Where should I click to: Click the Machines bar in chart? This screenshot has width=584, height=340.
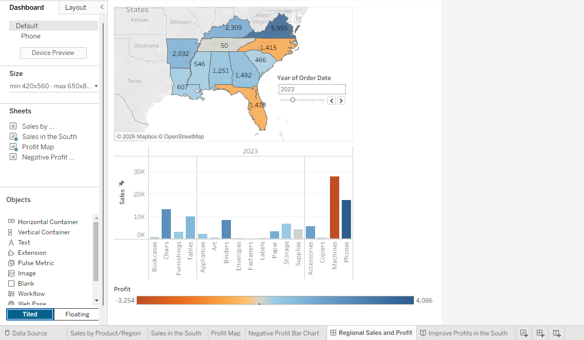[335, 207]
